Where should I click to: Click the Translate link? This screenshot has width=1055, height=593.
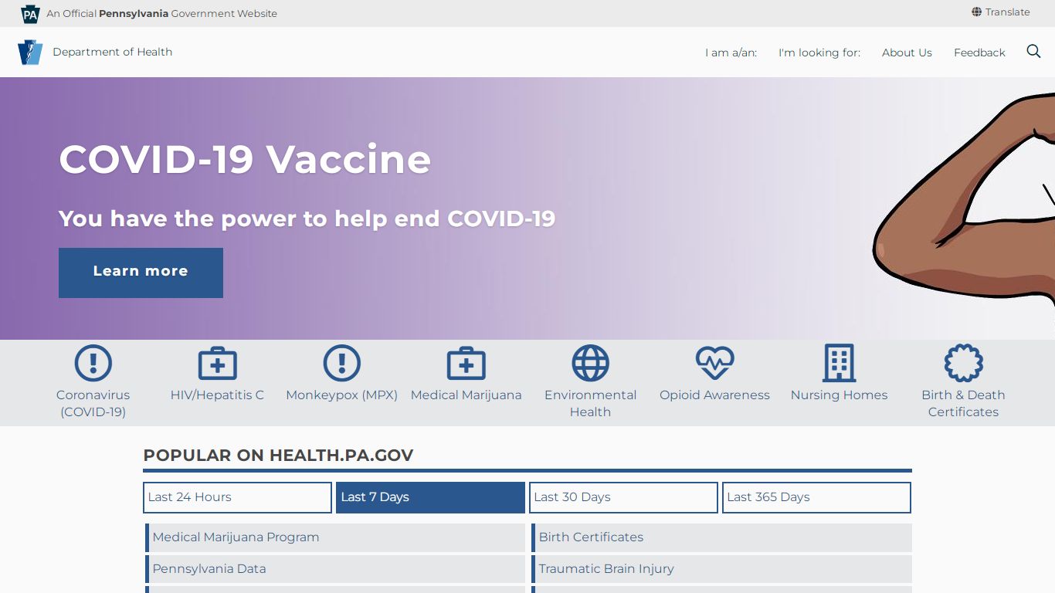coord(1008,12)
